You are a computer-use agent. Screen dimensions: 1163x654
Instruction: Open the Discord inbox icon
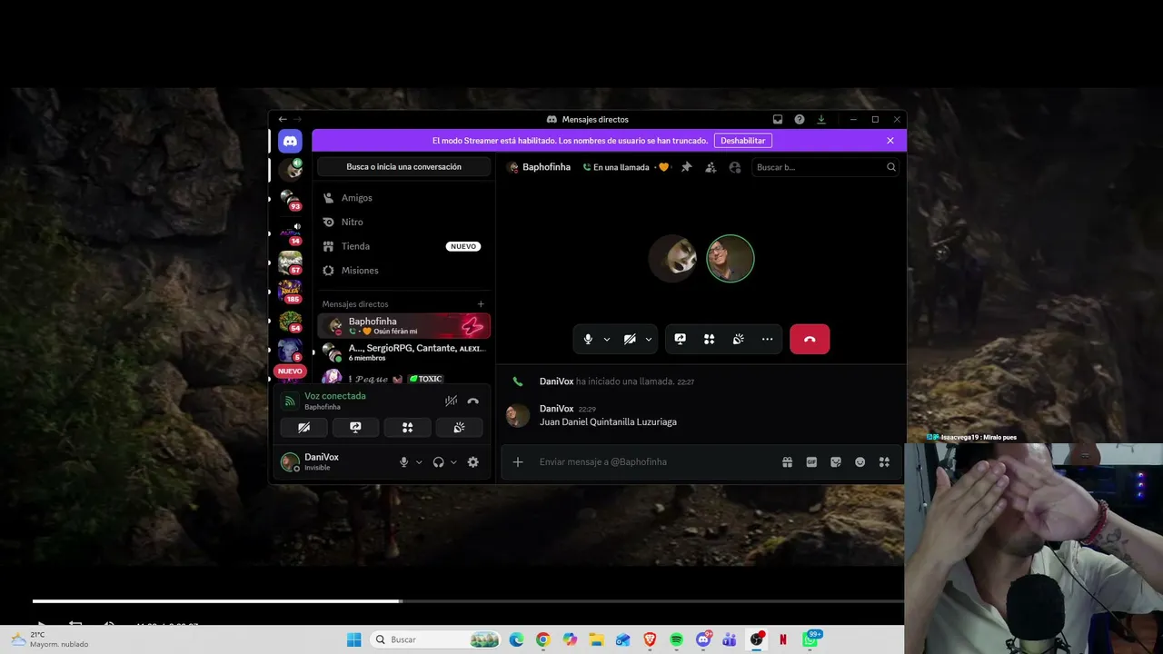[x=778, y=119]
